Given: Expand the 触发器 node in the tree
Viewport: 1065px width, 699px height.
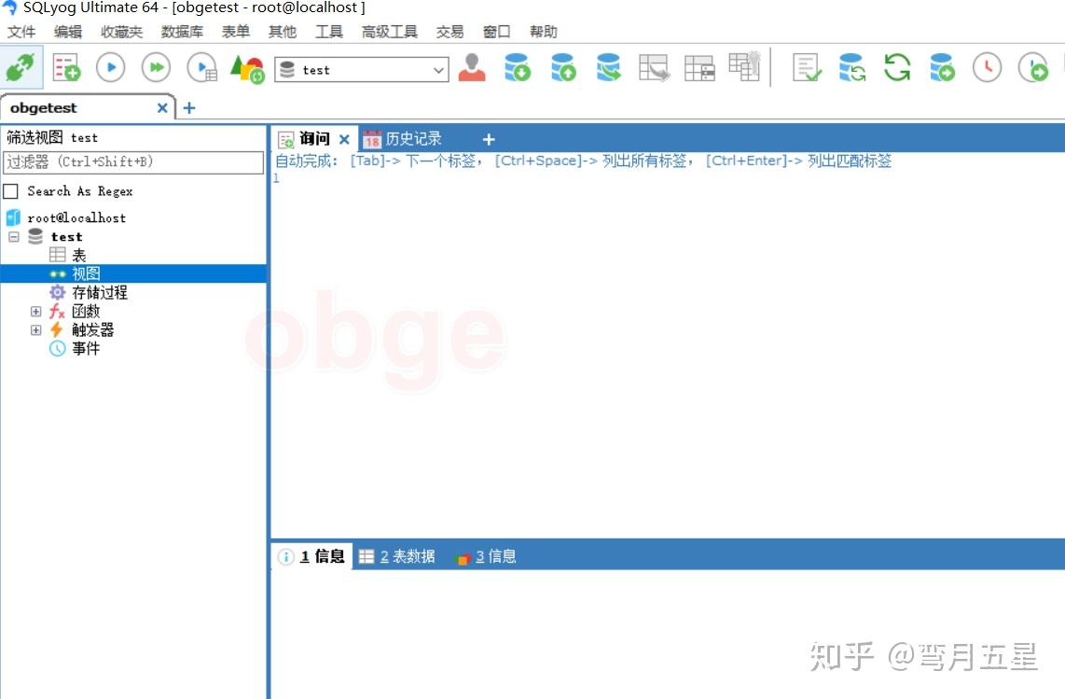Looking at the screenshot, I should click(x=36, y=329).
